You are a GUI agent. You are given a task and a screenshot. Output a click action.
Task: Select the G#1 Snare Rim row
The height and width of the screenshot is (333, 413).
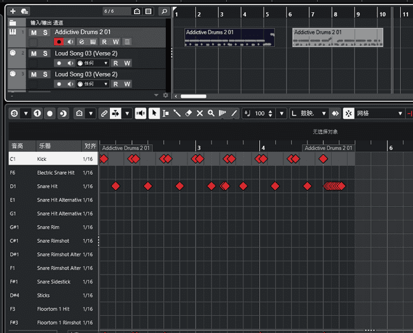click(53, 227)
